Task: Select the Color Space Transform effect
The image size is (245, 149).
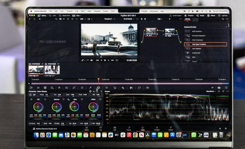Action: [205, 44]
